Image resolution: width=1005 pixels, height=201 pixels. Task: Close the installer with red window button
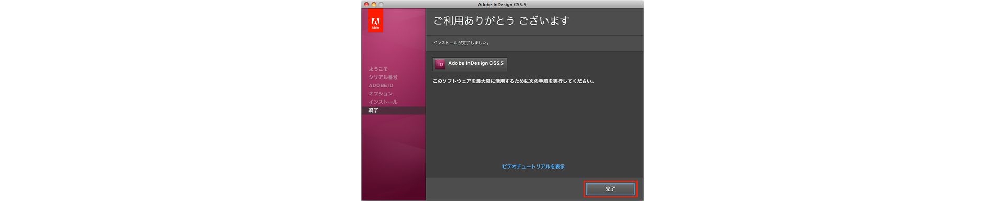(x=366, y=4)
